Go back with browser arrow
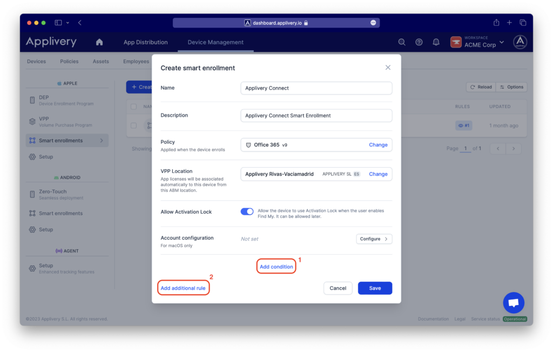 point(80,23)
